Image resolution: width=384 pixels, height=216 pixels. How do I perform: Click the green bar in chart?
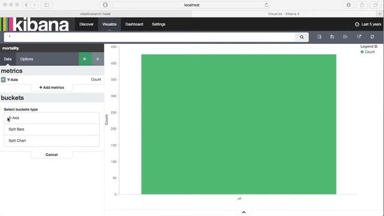click(x=239, y=124)
